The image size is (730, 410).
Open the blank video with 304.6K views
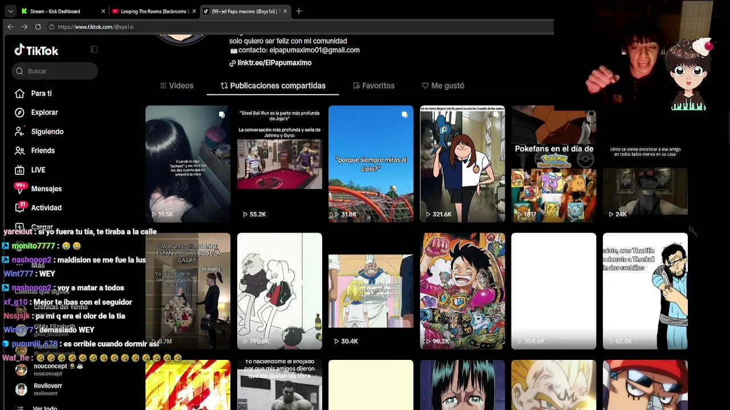click(x=554, y=291)
